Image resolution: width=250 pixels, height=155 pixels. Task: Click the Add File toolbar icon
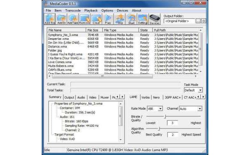(50, 19)
